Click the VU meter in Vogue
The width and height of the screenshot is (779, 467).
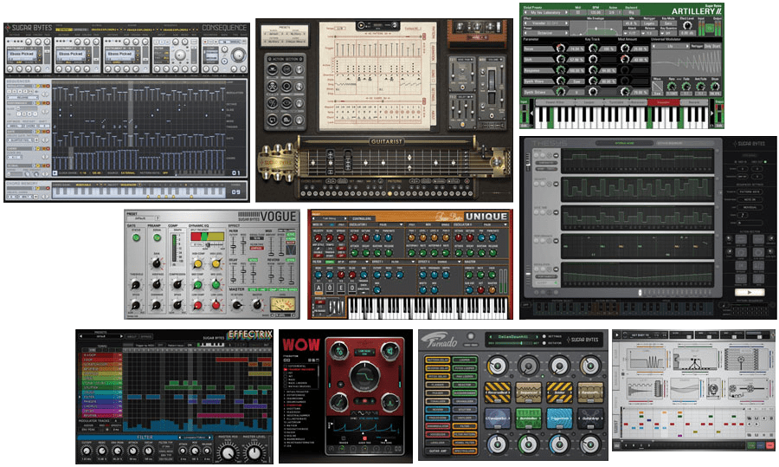click(283, 303)
